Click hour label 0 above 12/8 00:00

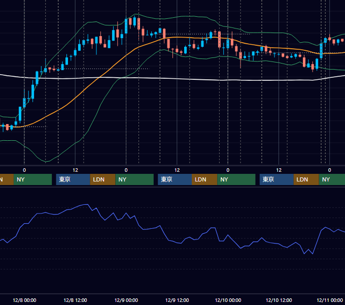(24, 170)
